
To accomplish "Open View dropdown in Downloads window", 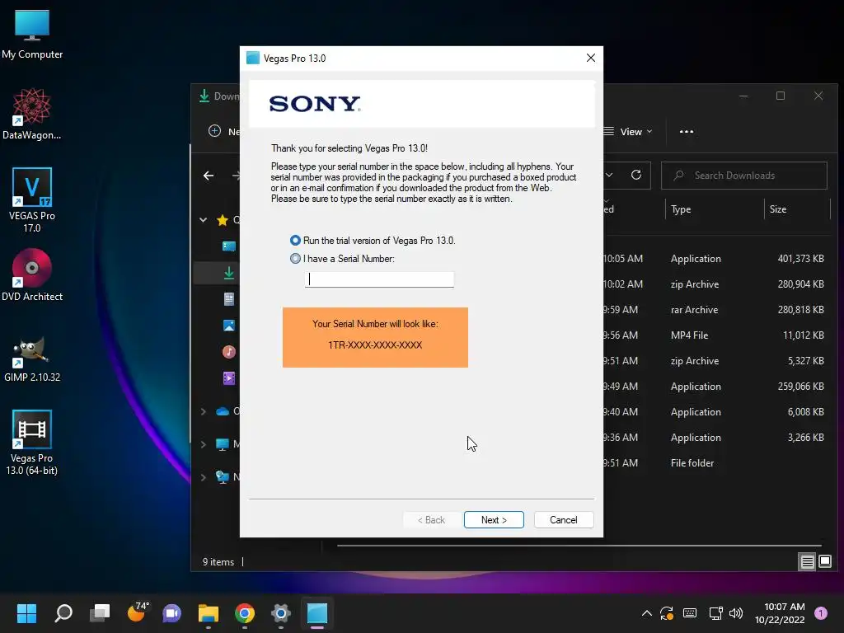I will (x=629, y=132).
